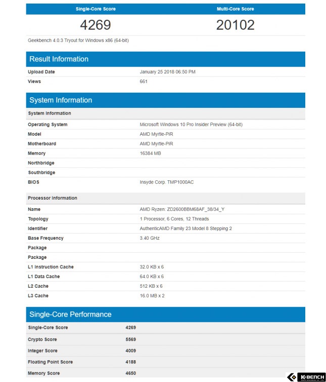Select the memory value 16384 MB
The image size is (326, 382).
click(150, 153)
